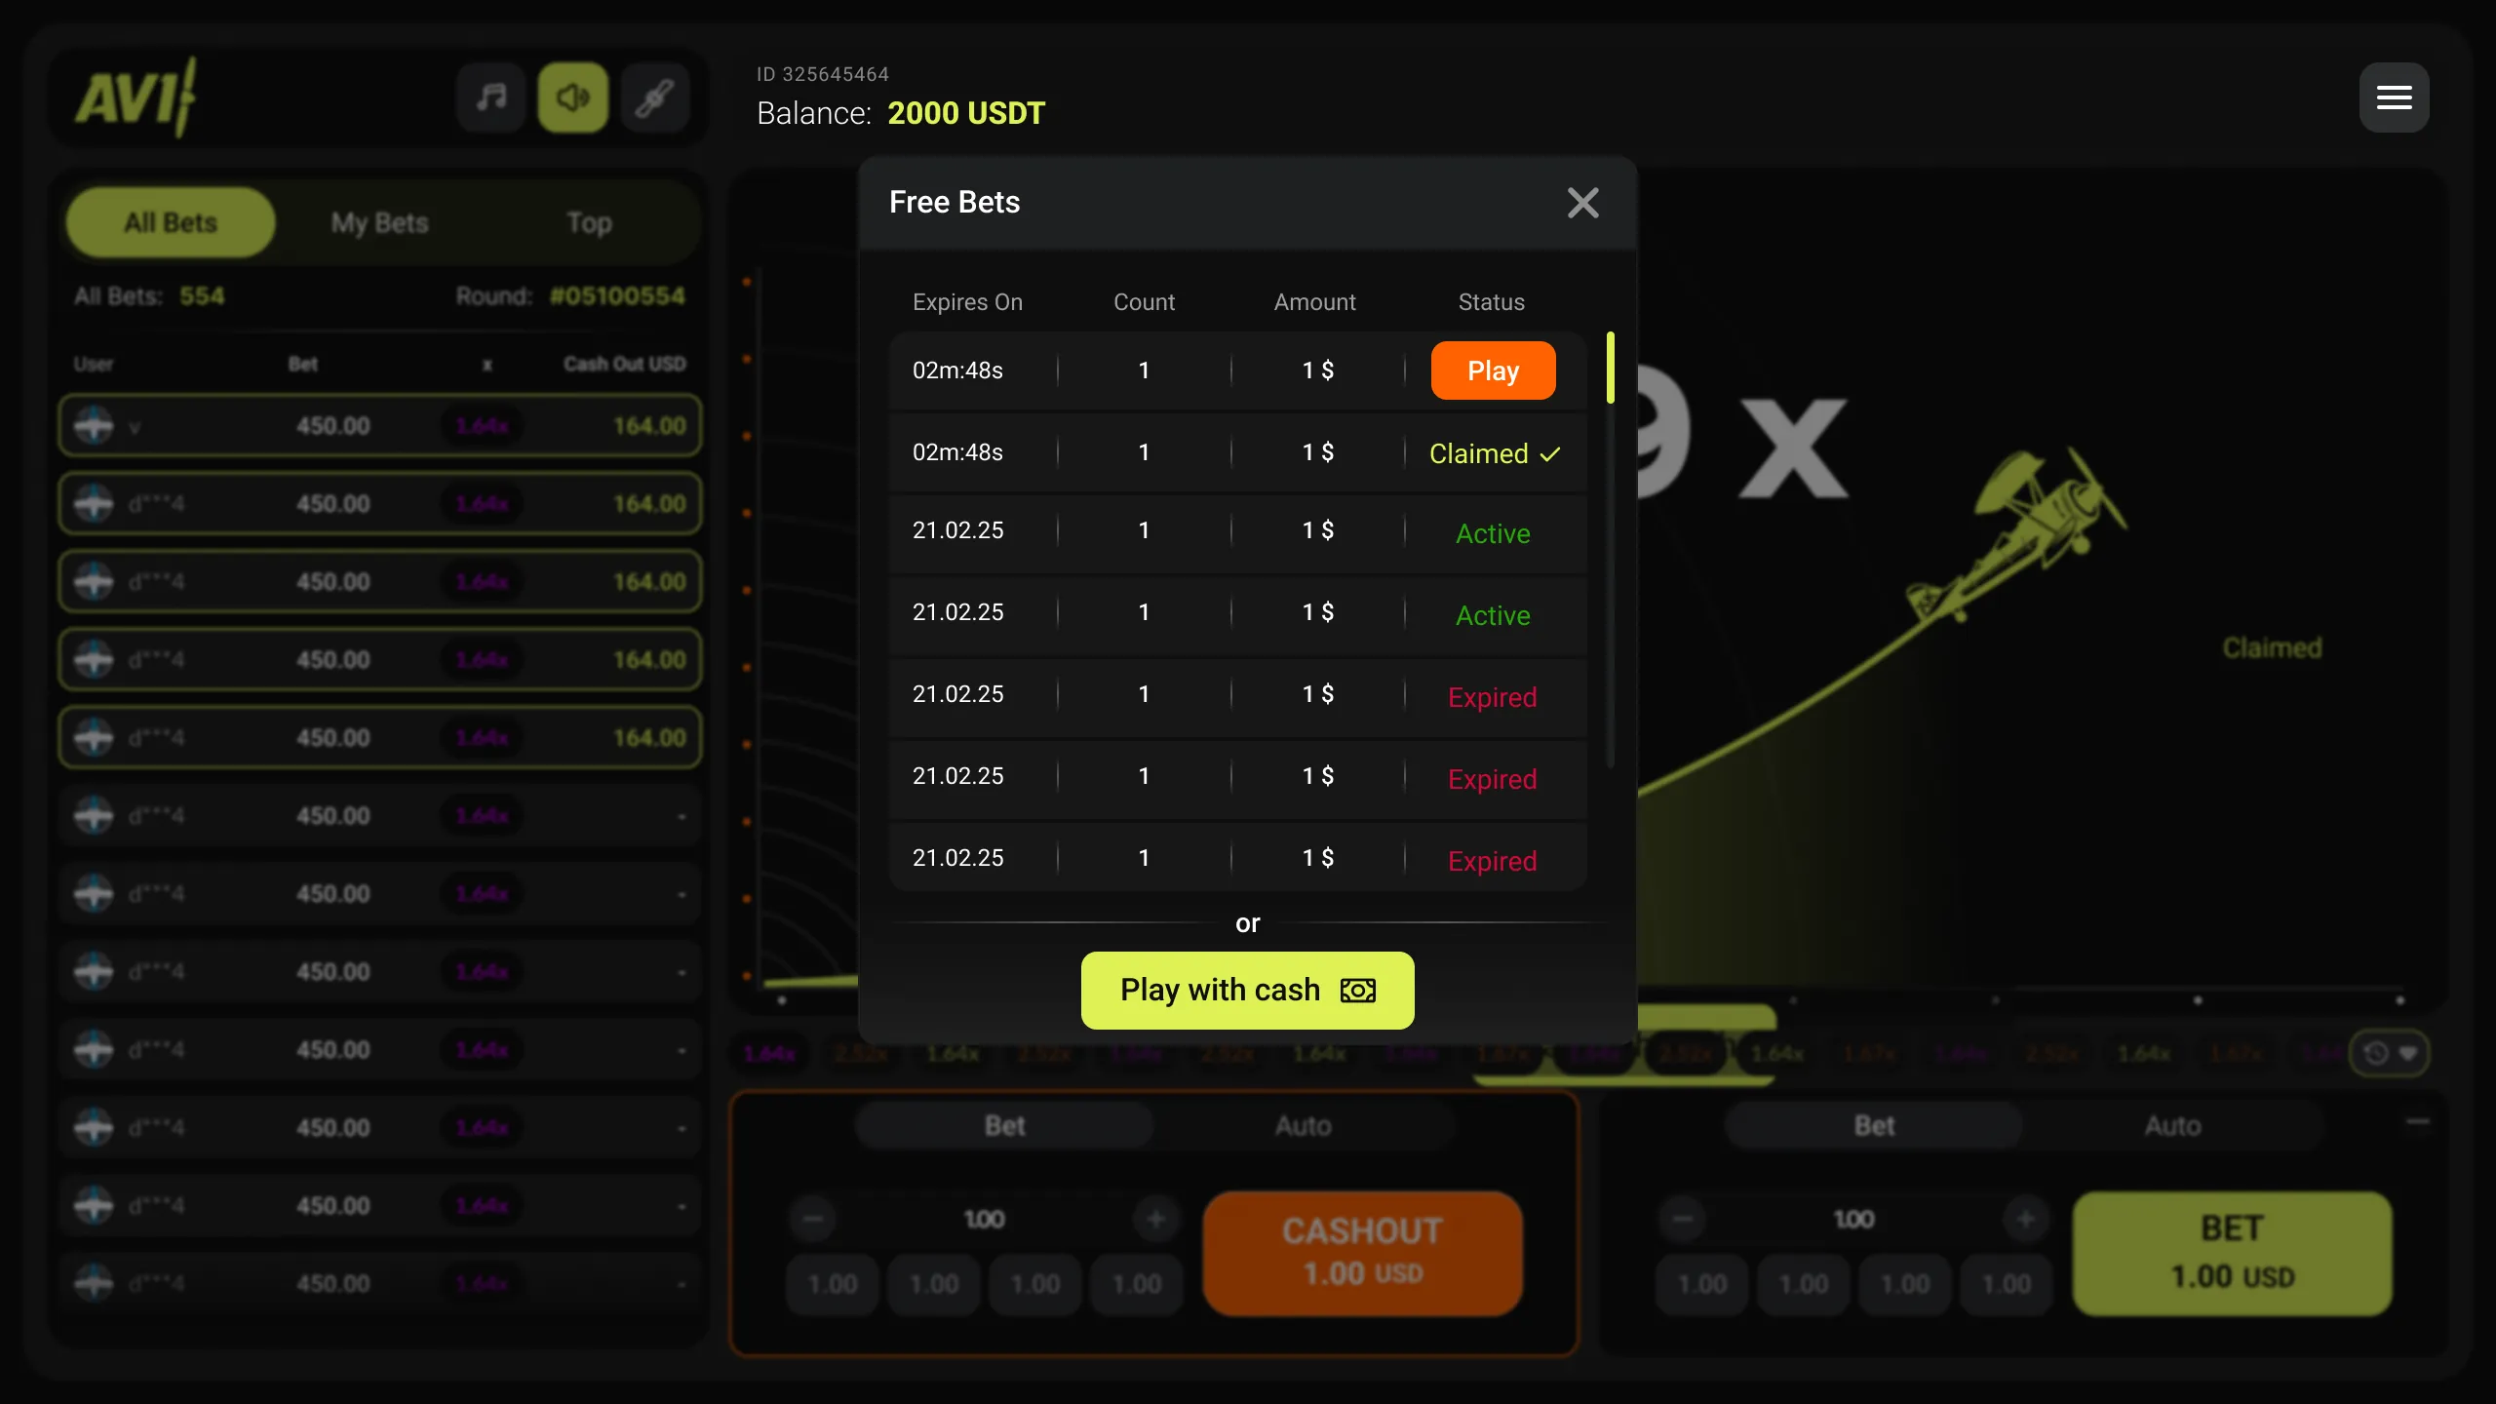Open round history dropdown
The width and height of the screenshot is (2496, 1404).
(x=2390, y=1053)
